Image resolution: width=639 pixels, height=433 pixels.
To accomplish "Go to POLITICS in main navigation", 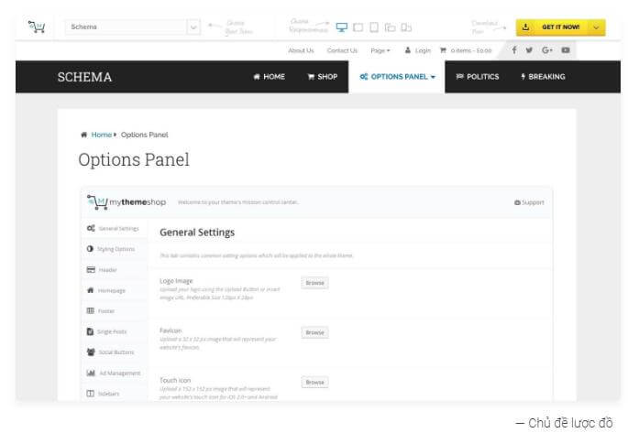I will [x=478, y=77].
